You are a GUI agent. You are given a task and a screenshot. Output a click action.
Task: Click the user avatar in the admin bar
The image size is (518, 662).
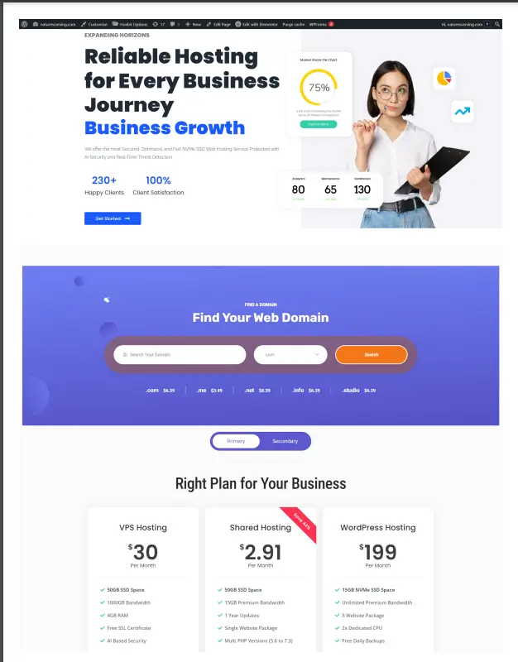pos(487,24)
